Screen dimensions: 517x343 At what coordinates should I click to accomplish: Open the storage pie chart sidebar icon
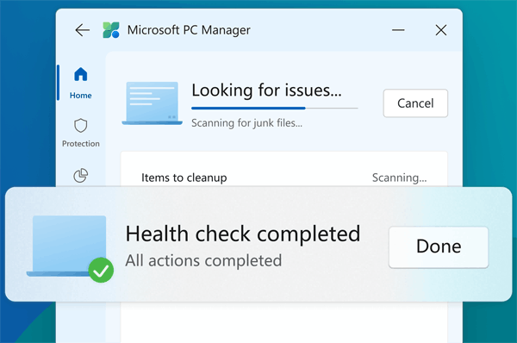click(80, 176)
